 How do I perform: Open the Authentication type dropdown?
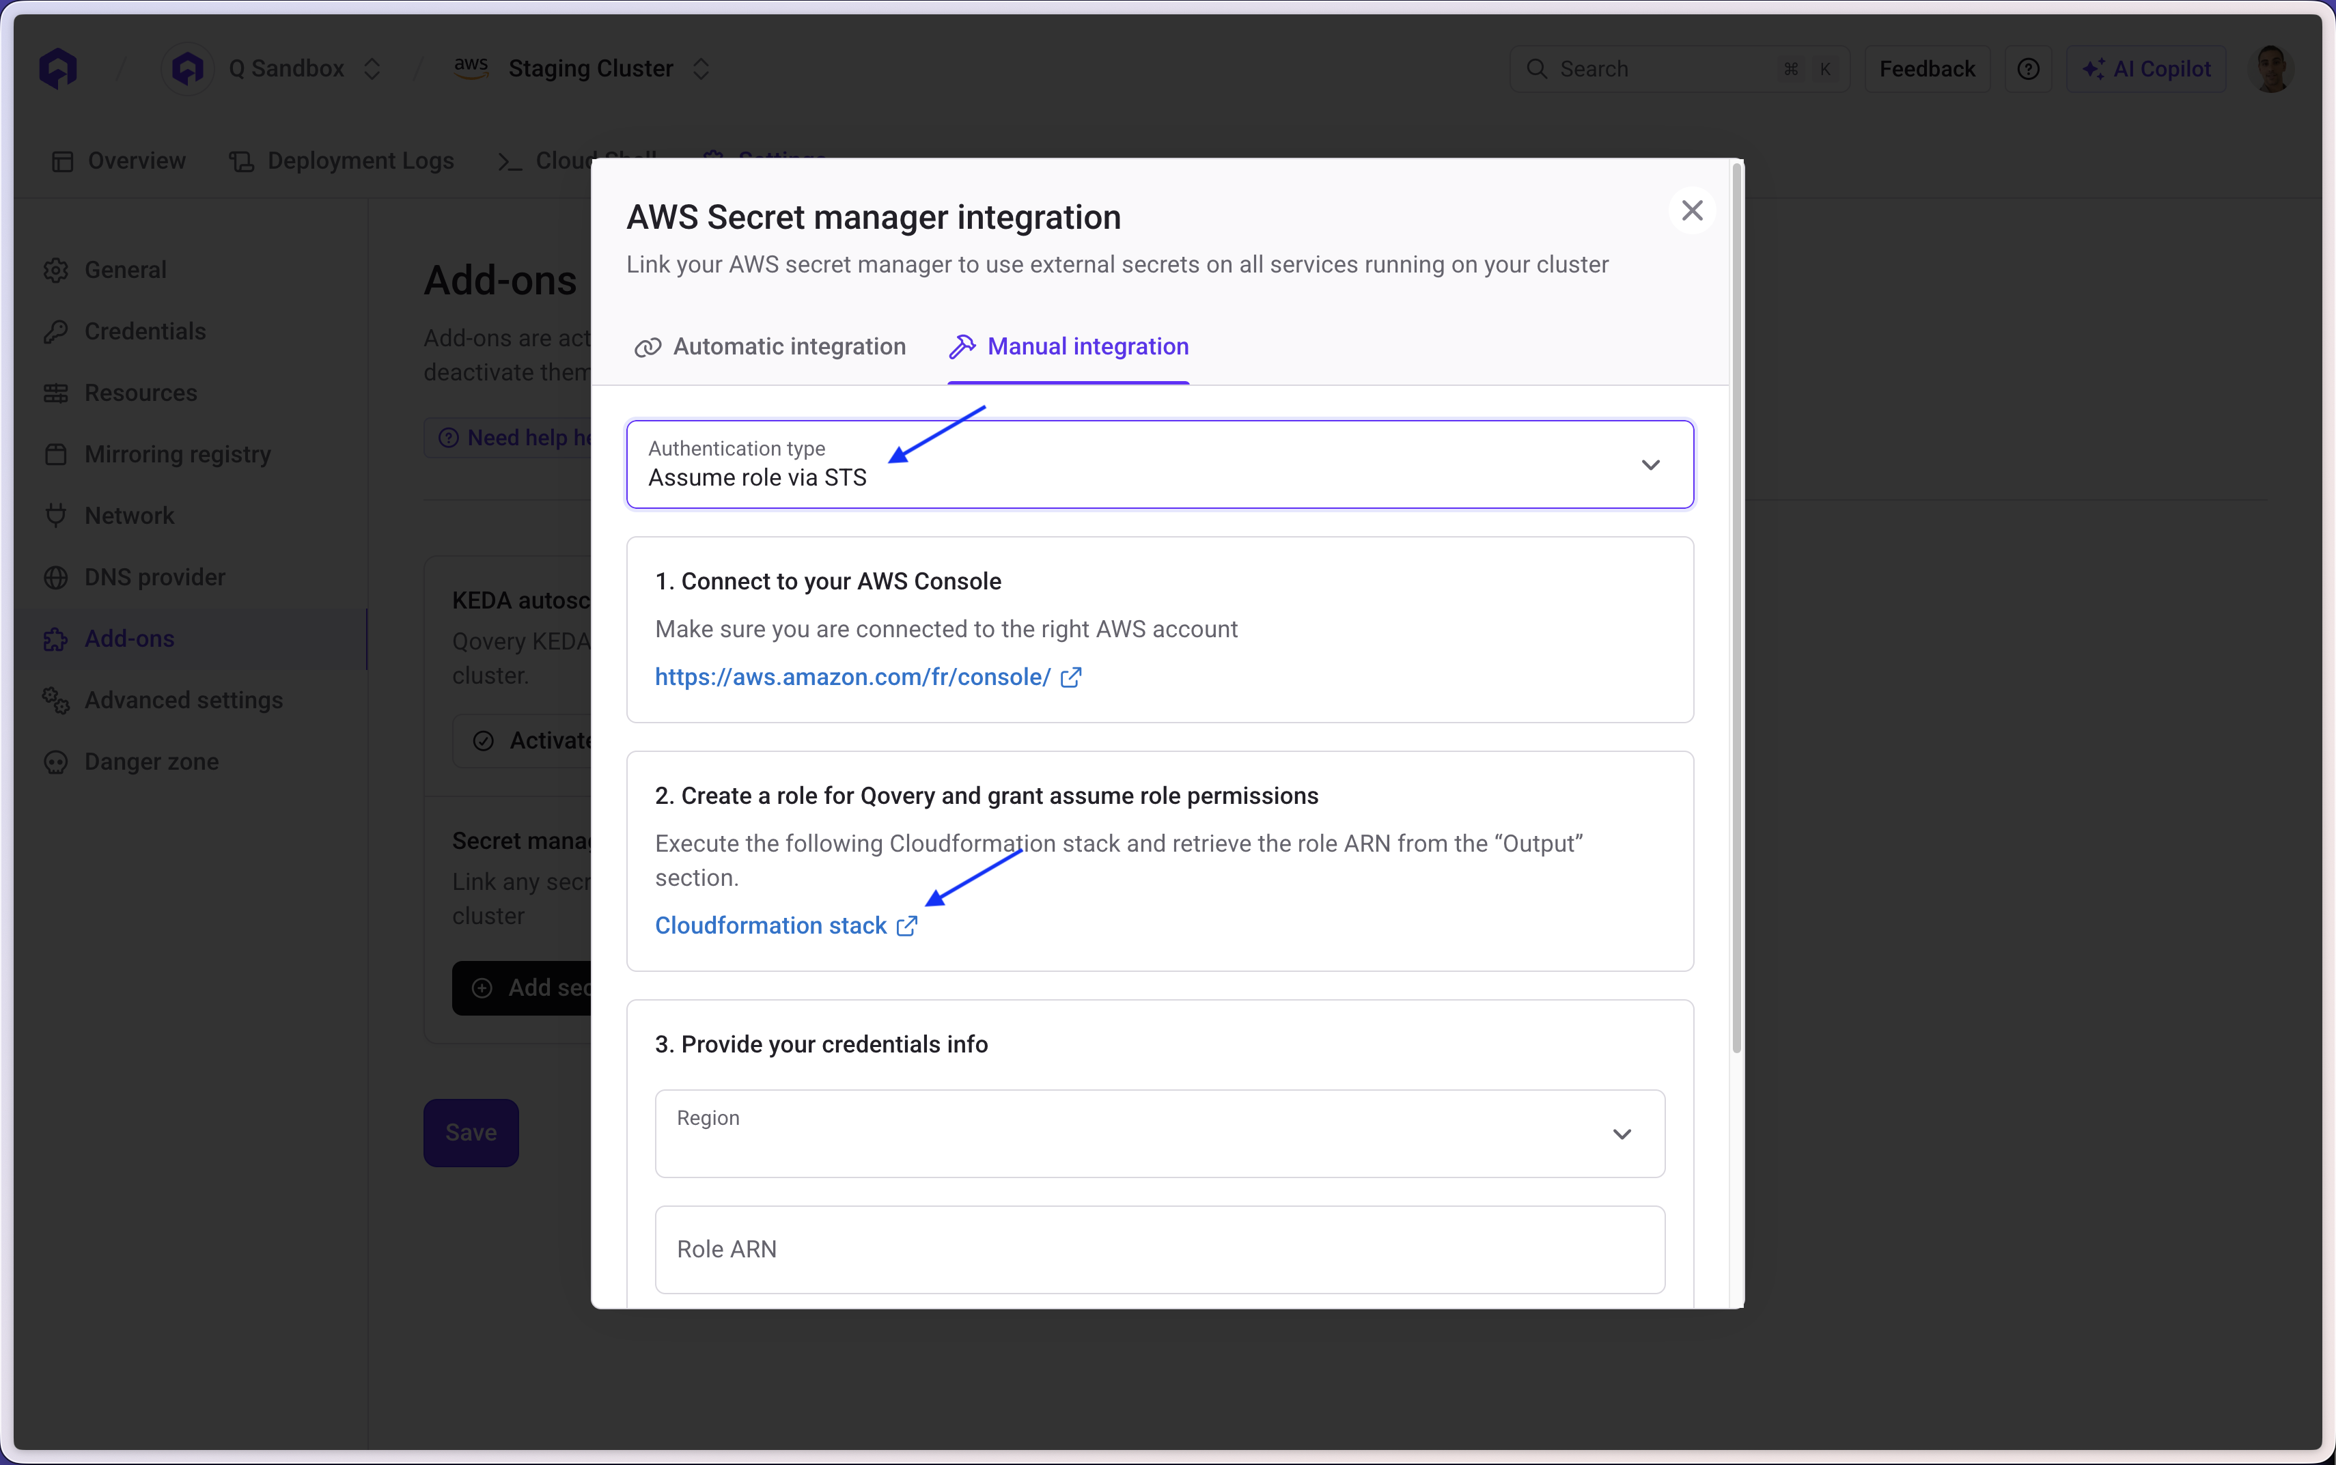[x=1160, y=464]
